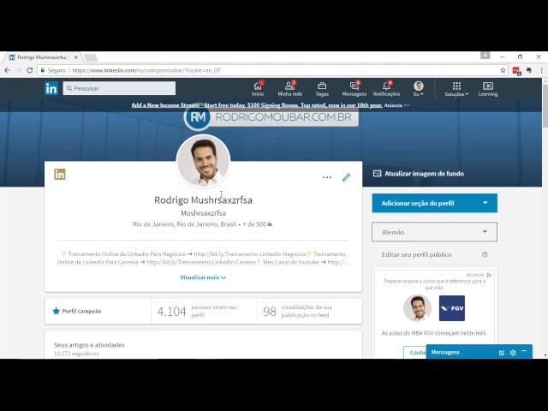
Task: Click the Seus artigos e atividades heading
Action: (x=89, y=345)
